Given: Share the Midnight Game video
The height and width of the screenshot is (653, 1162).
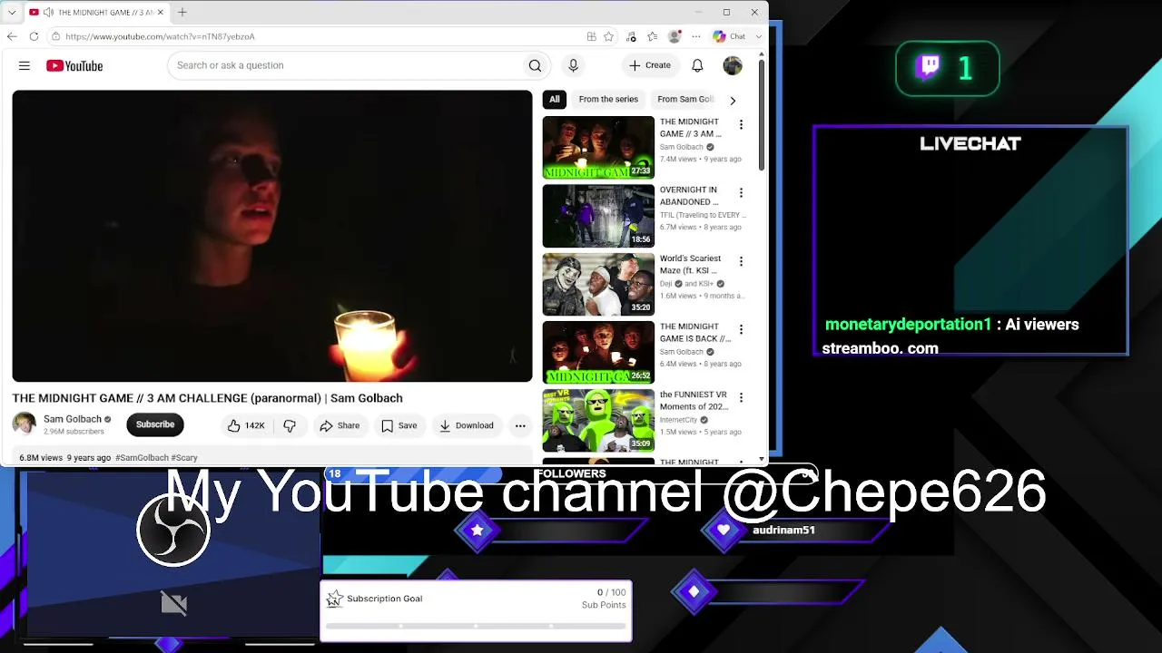Looking at the screenshot, I should 340,425.
